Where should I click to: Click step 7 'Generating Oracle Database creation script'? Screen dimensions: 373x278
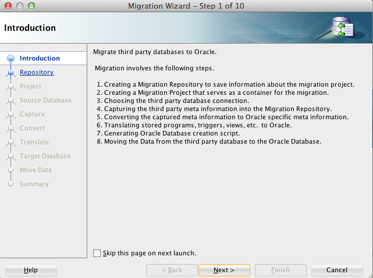168,133
